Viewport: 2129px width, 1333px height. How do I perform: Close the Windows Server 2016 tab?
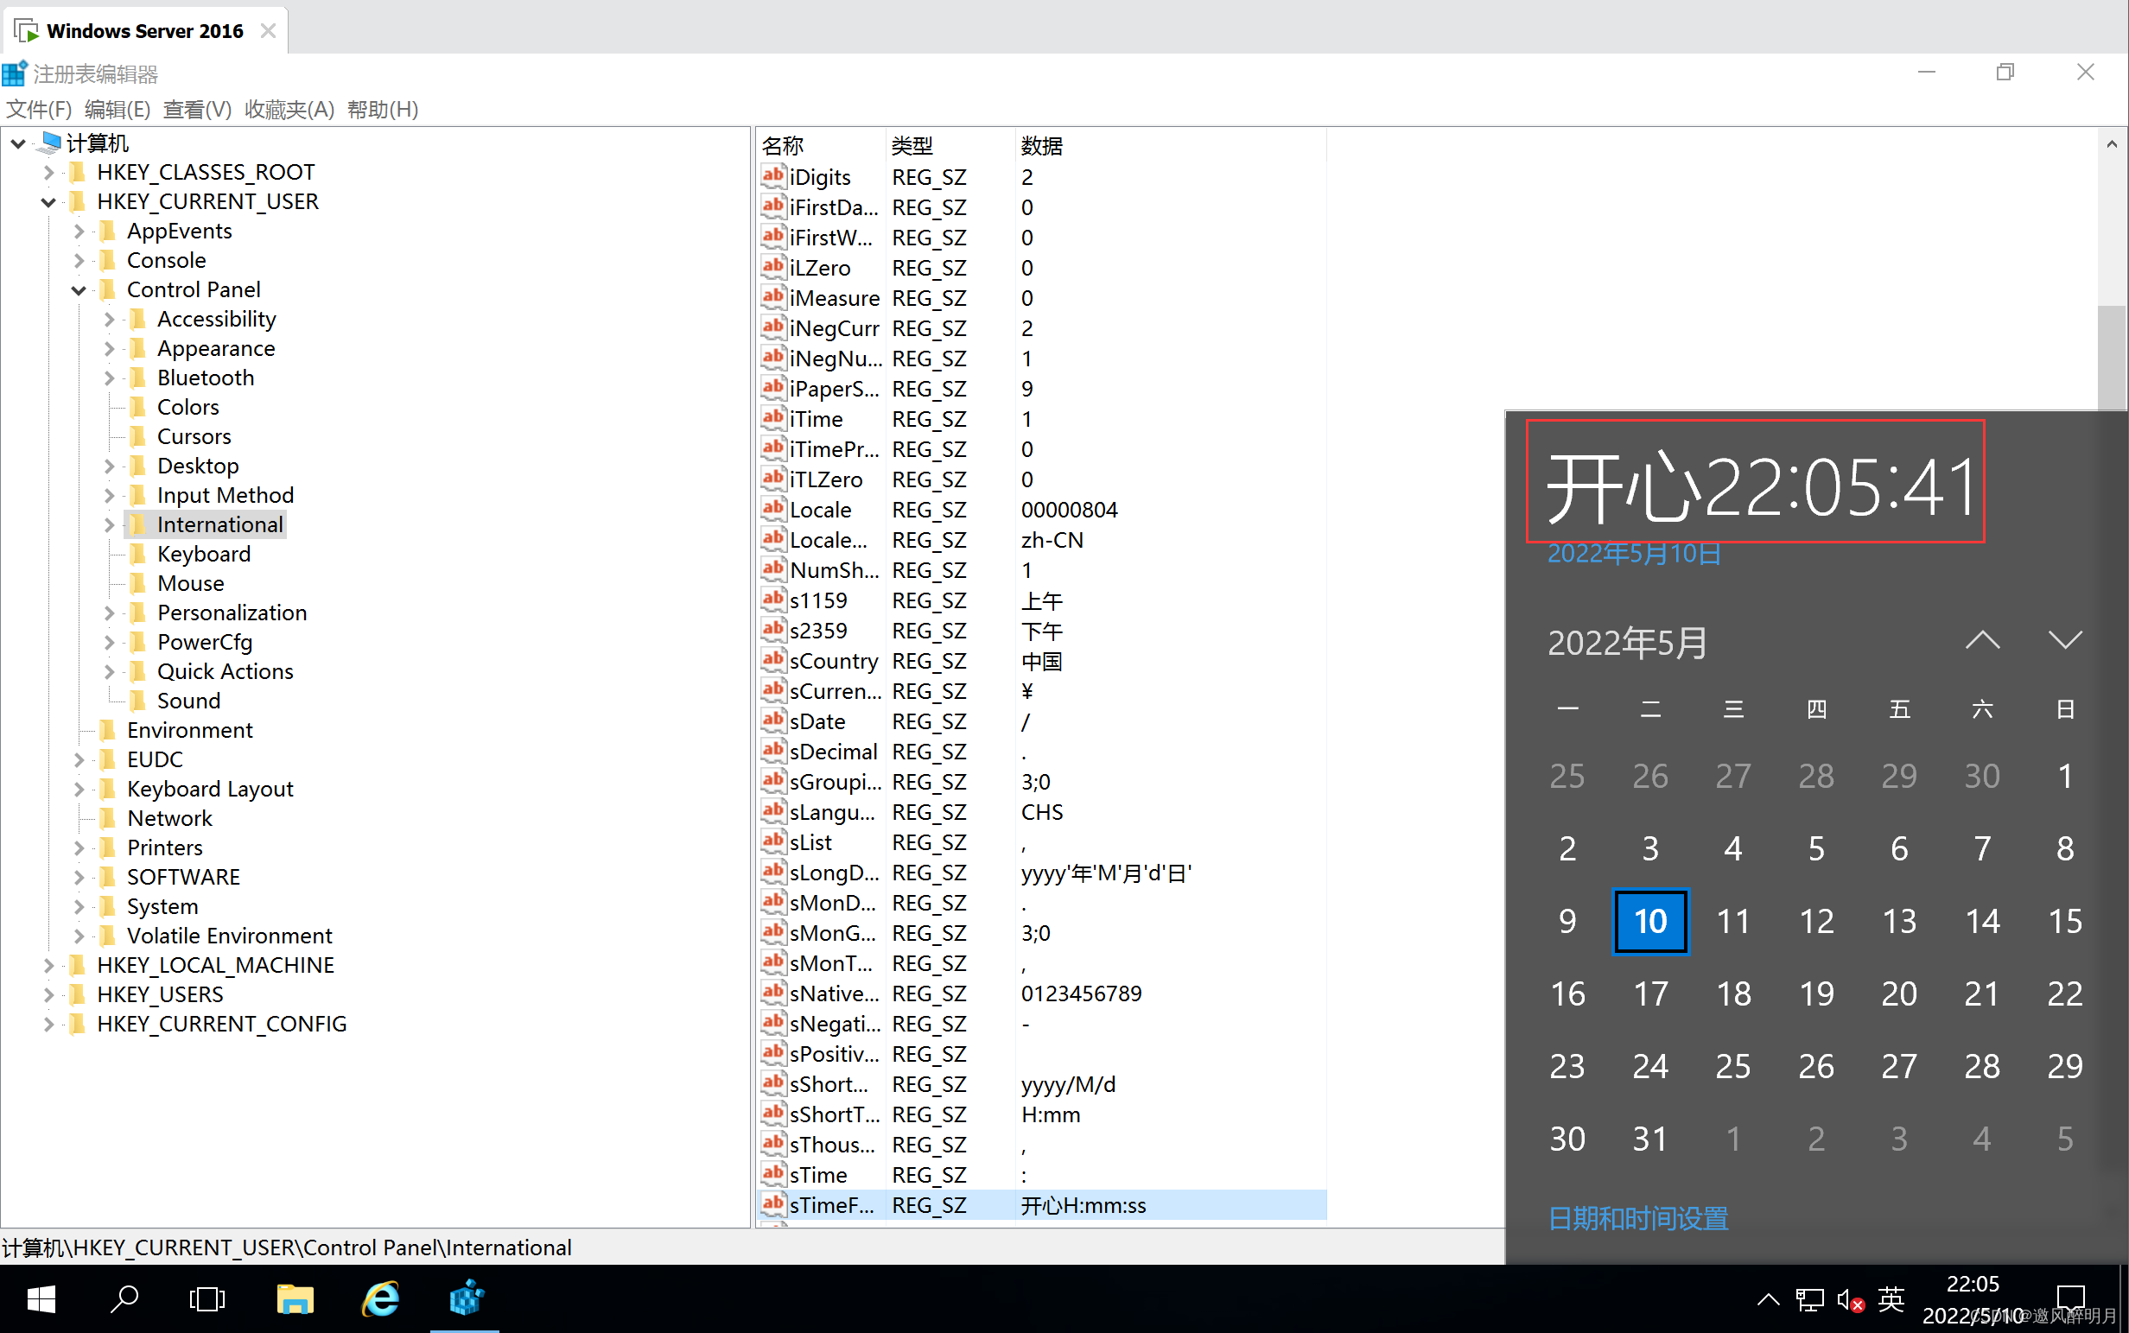tap(269, 31)
